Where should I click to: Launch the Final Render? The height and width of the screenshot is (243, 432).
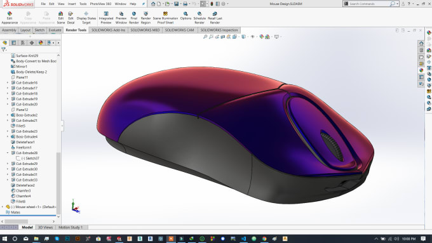[x=133, y=18]
